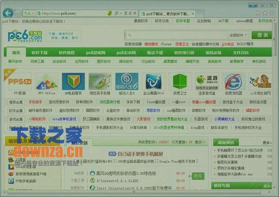This screenshot has height=197, width=279.
Task: Open the 文件百科 navigation tab
Action: point(240,53)
